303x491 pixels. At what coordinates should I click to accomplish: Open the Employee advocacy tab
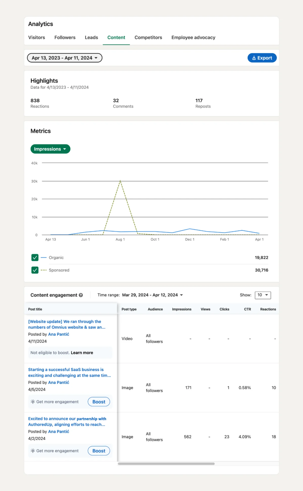(x=193, y=37)
